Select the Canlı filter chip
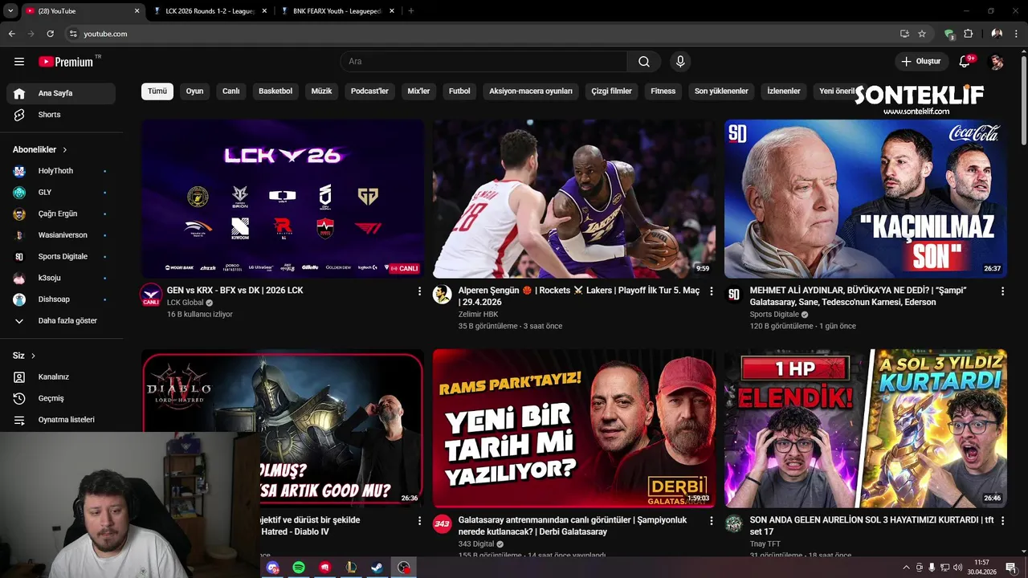1028x578 pixels. (x=231, y=91)
